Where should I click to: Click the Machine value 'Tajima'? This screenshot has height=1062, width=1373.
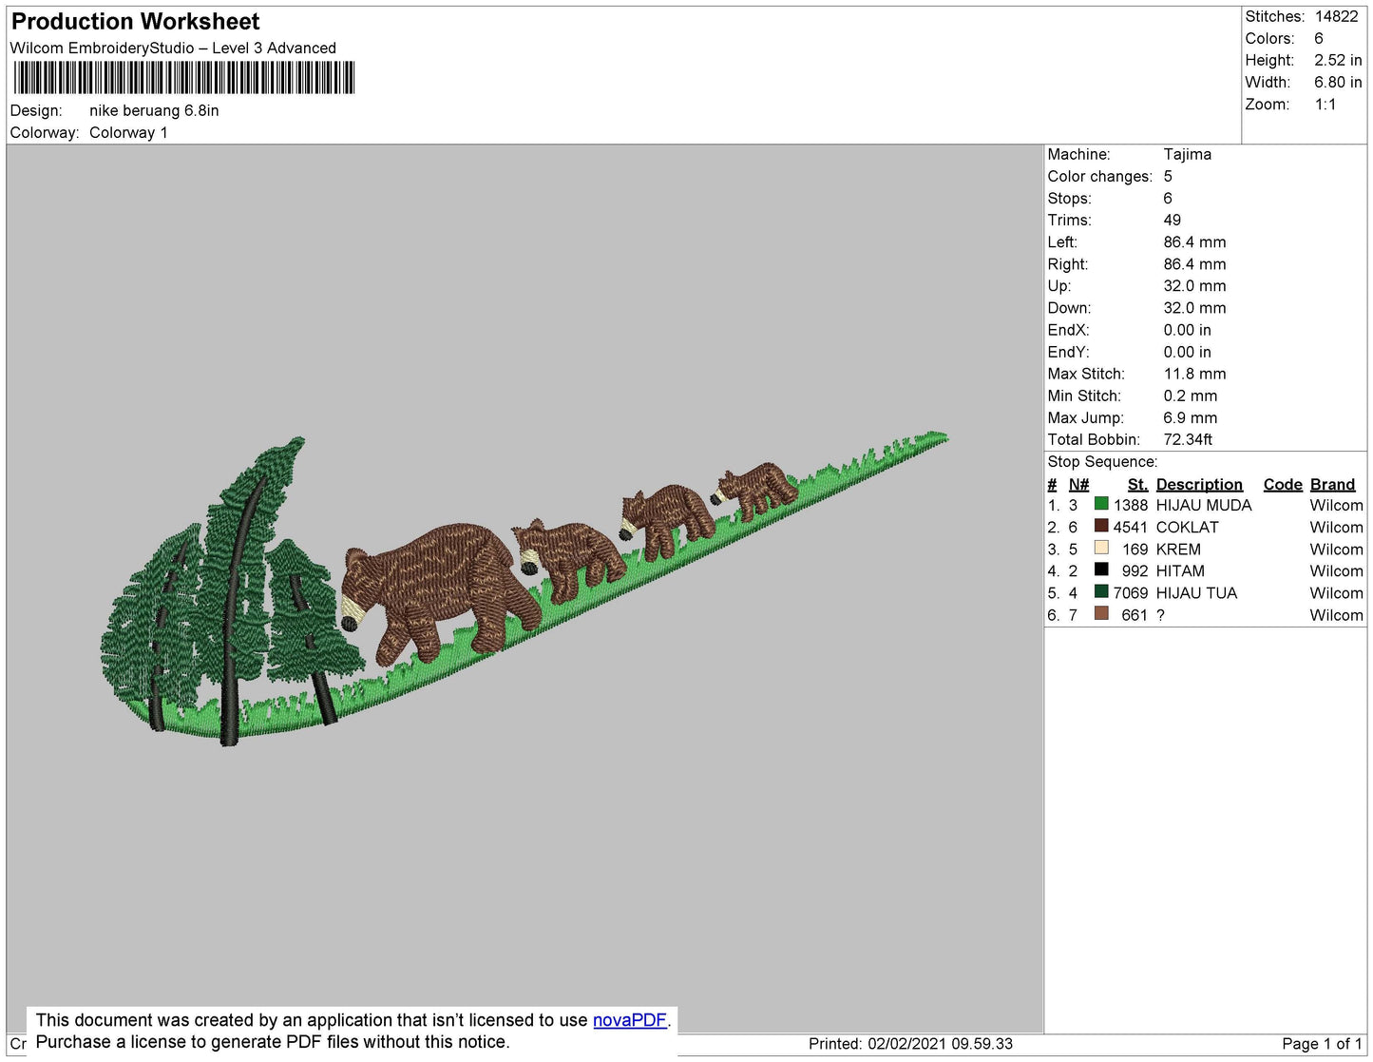(1188, 154)
